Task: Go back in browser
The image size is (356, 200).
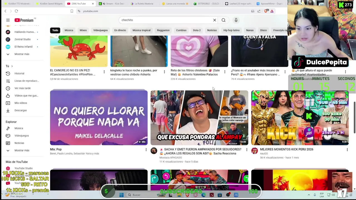Action: (5, 11)
